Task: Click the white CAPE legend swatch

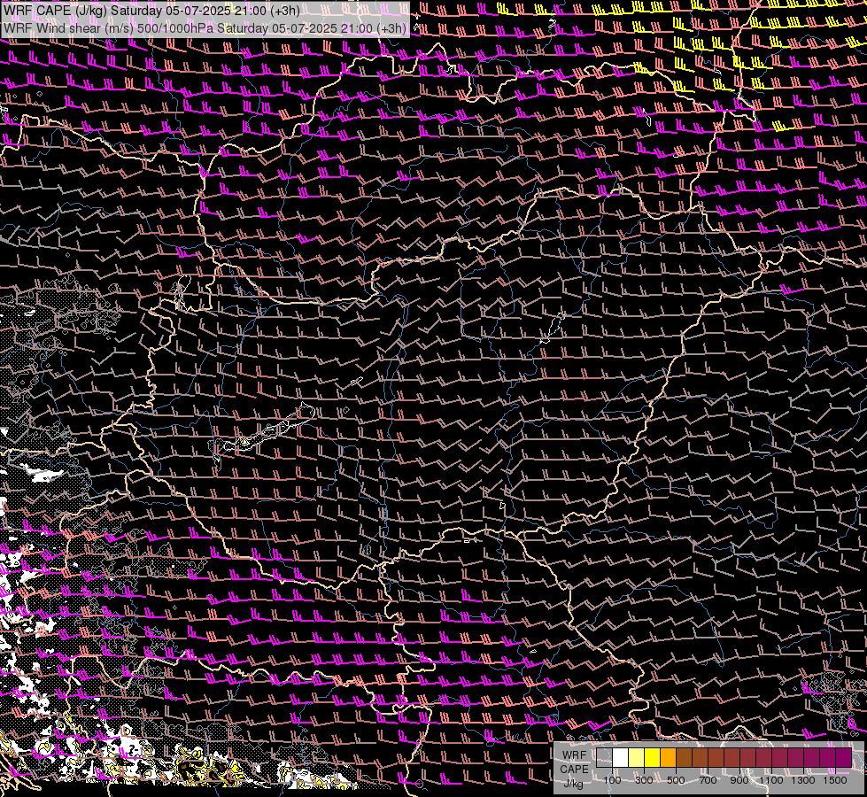Action: 621,758
